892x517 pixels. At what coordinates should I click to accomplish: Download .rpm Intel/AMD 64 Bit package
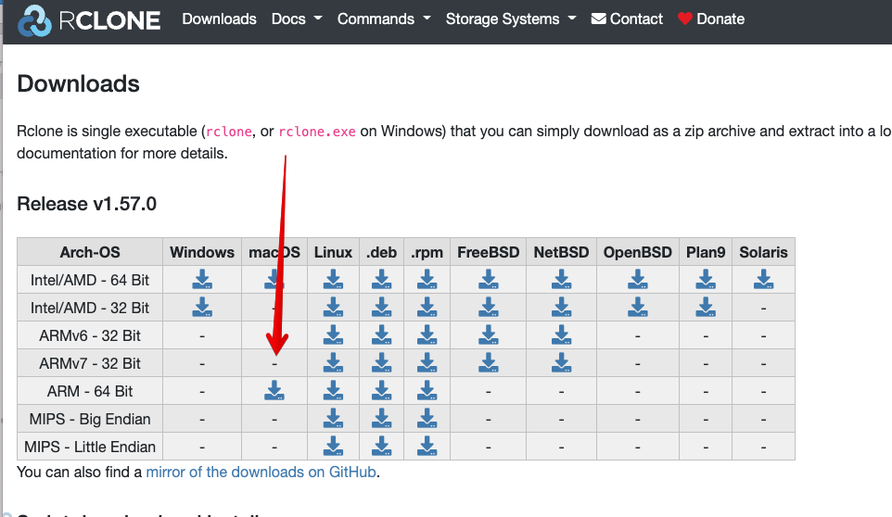pyautogui.click(x=427, y=280)
